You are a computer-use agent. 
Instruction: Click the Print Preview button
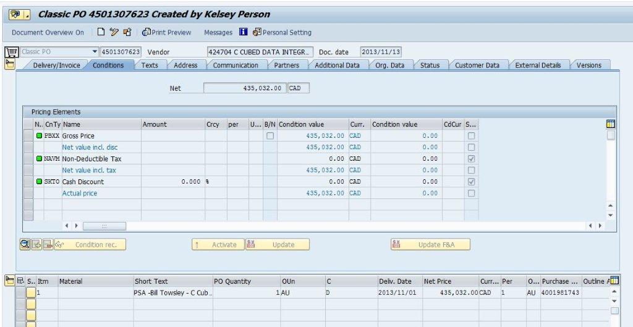click(167, 32)
